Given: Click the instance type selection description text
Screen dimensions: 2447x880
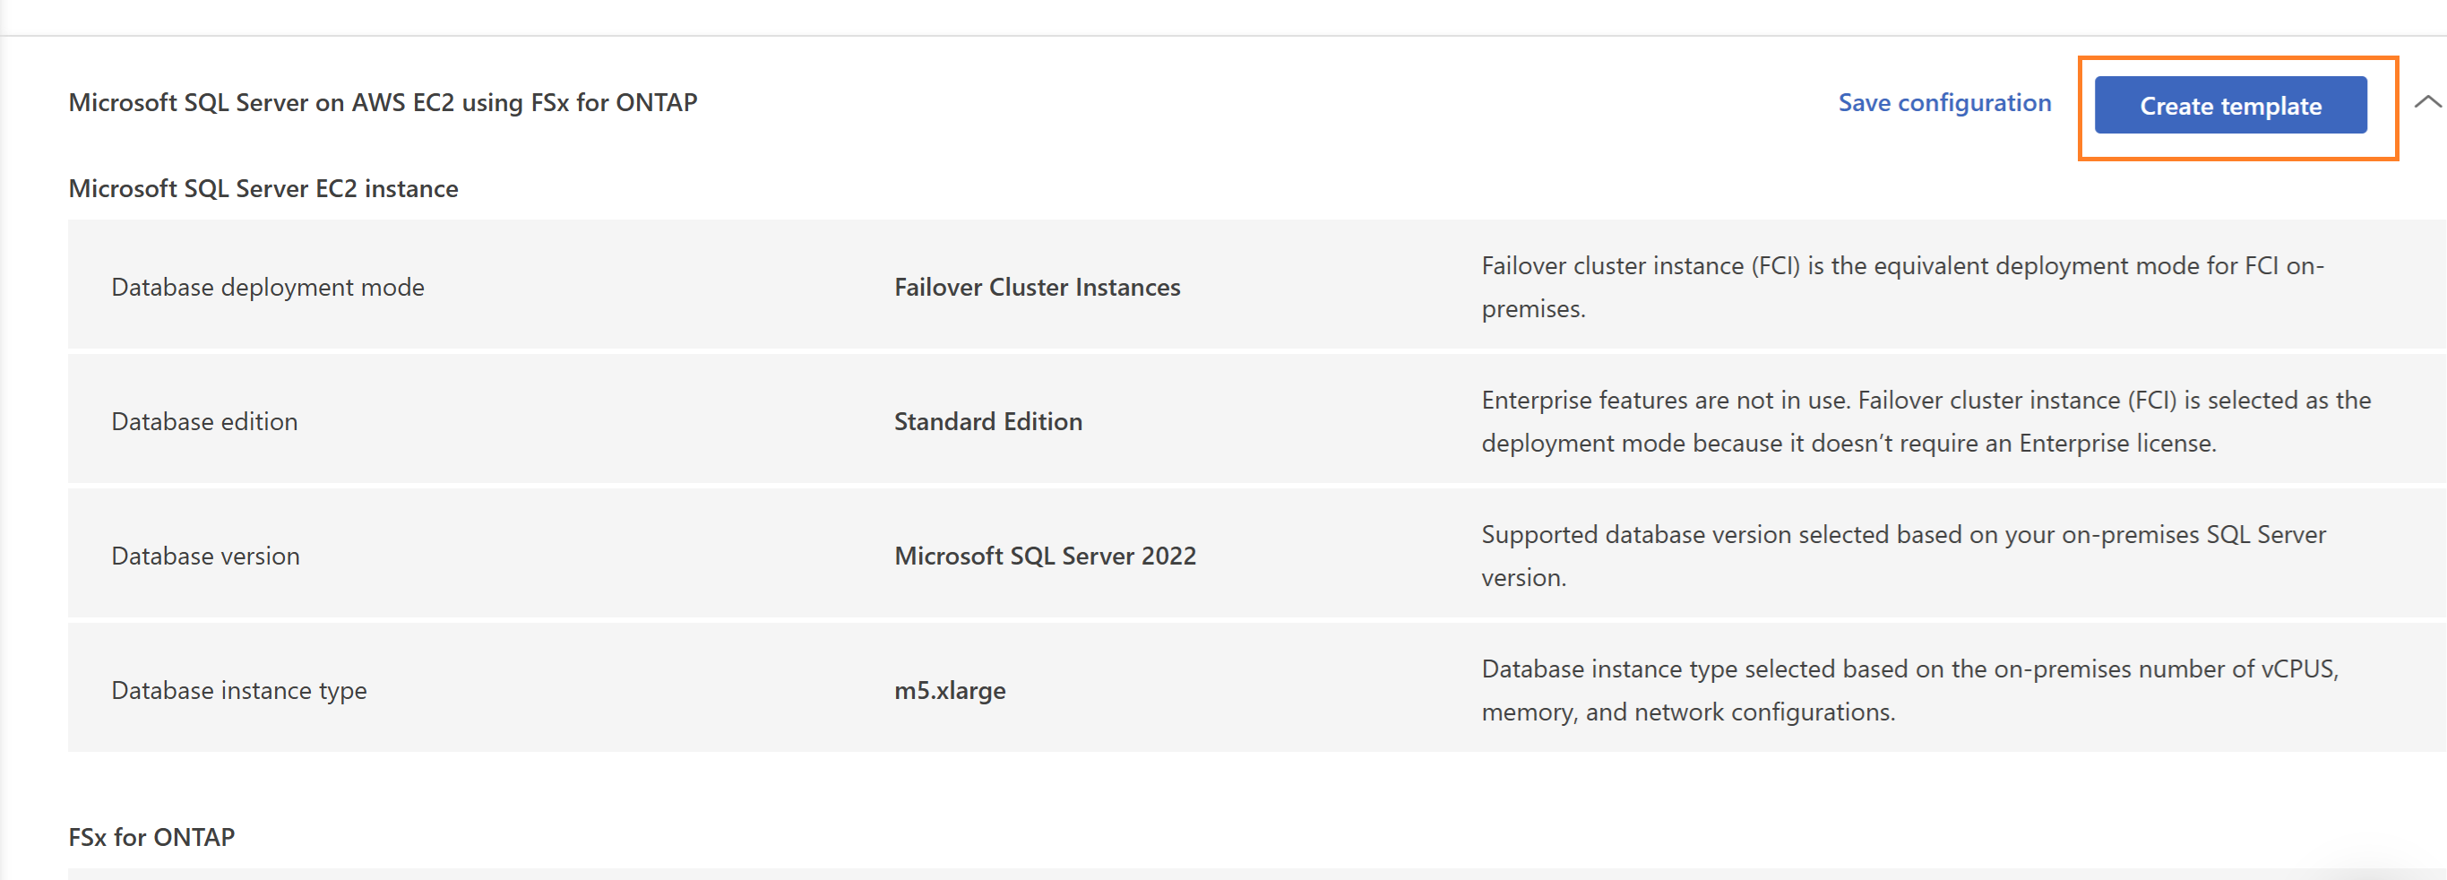Looking at the screenshot, I should click(1909, 691).
